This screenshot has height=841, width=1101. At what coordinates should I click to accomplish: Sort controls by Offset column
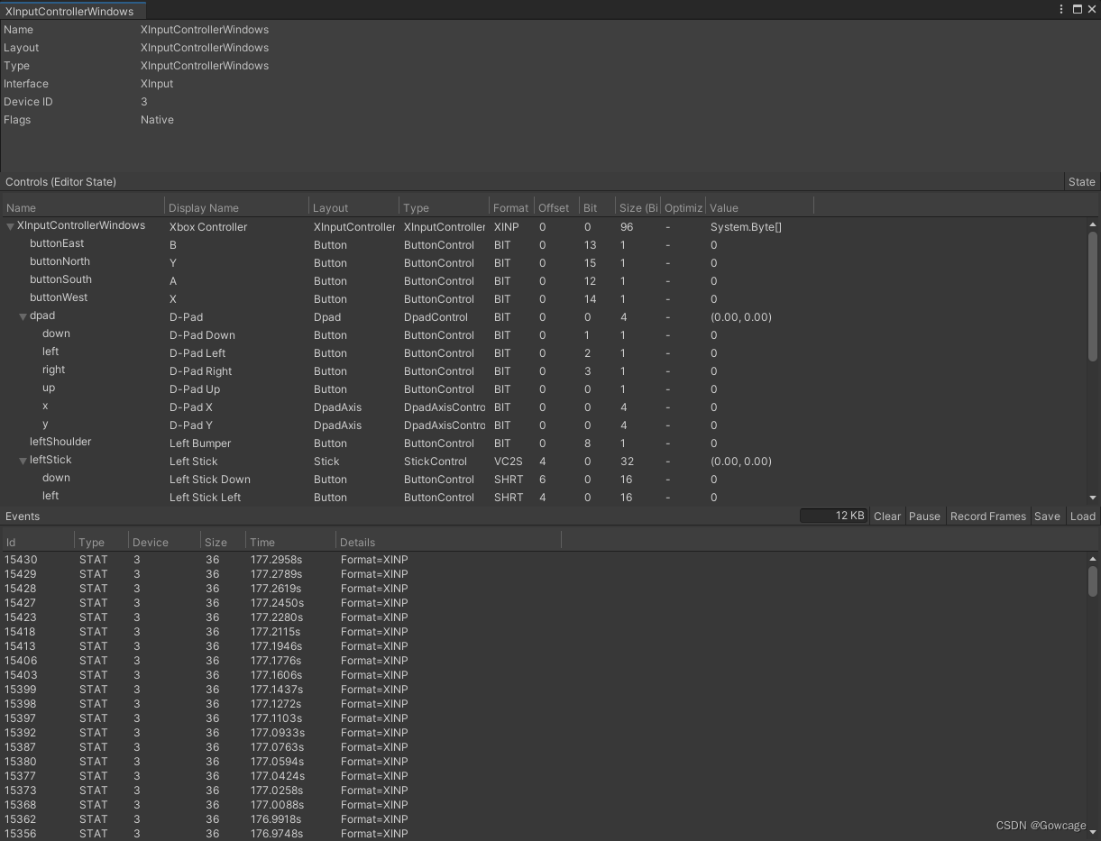coord(556,207)
